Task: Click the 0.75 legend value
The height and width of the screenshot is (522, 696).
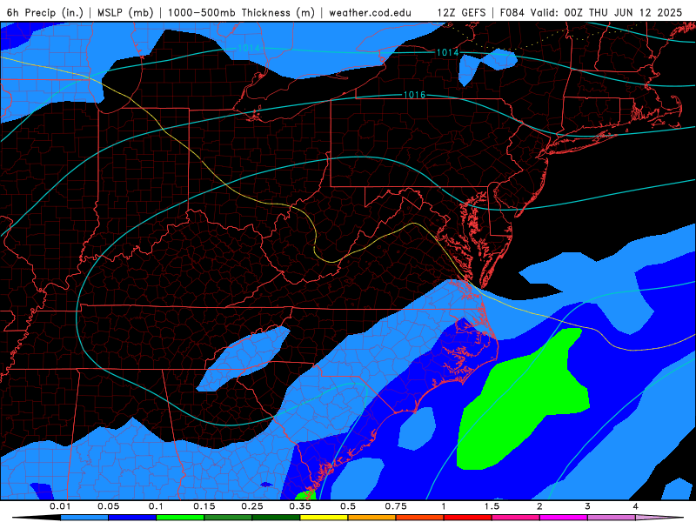Action: pyautogui.click(x=396, y=506)
